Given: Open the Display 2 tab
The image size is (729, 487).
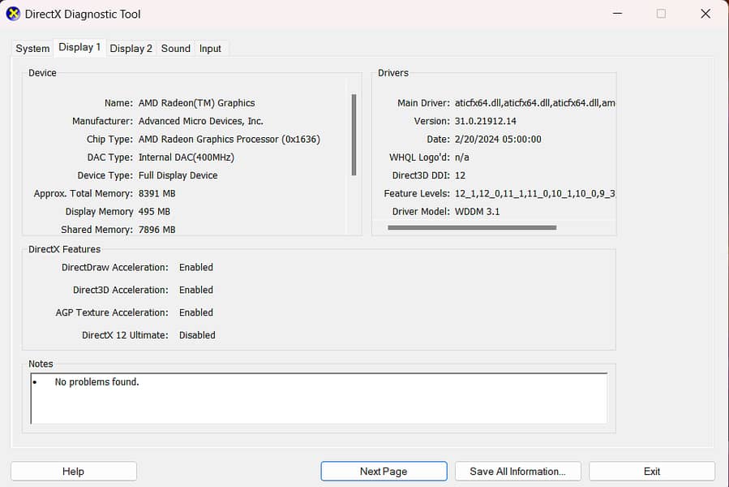Looking at the screenshot, I should click(x=131, y=49).
